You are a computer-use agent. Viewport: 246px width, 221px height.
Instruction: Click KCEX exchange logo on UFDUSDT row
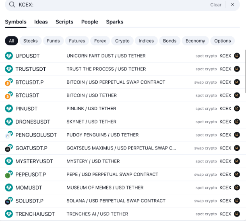coord(237,56)
